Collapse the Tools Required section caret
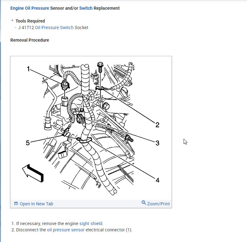The image size is (247, 242). coord(12,21)
